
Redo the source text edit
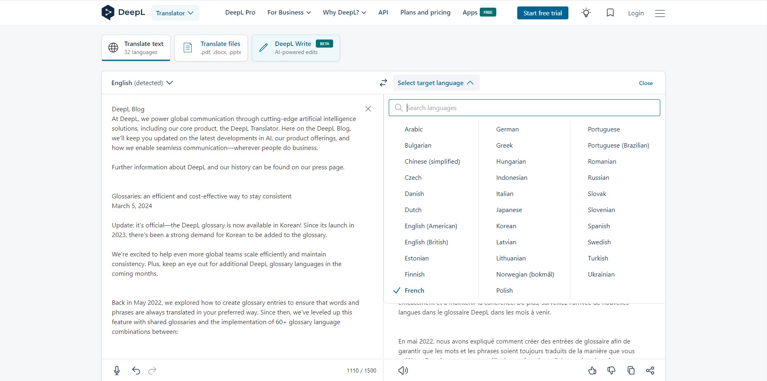[152, 371]
